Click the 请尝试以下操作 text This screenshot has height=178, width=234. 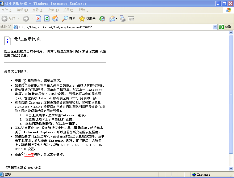pos(16,72)
